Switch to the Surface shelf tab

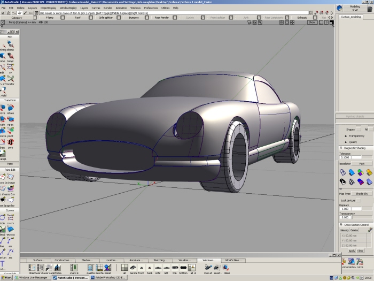38,260
